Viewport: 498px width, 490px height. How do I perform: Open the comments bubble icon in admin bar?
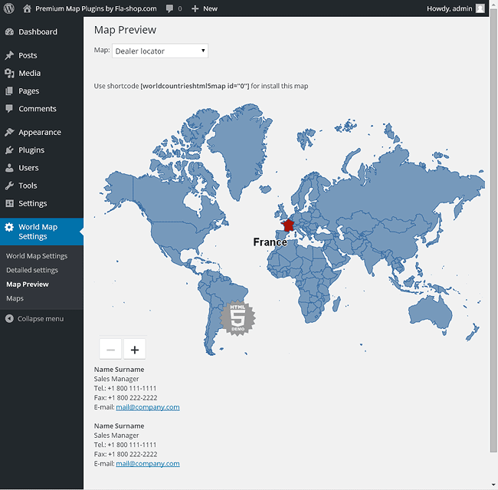[x=169, y=8]
